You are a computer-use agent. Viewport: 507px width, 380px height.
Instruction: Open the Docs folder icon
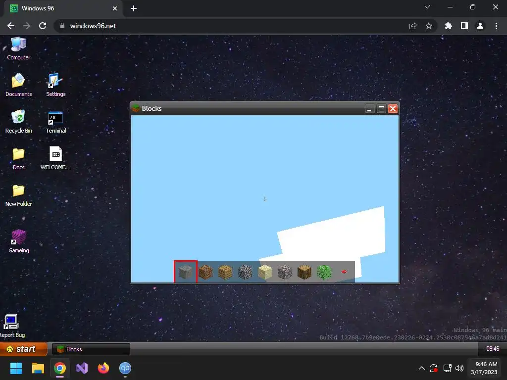[18, 158]
